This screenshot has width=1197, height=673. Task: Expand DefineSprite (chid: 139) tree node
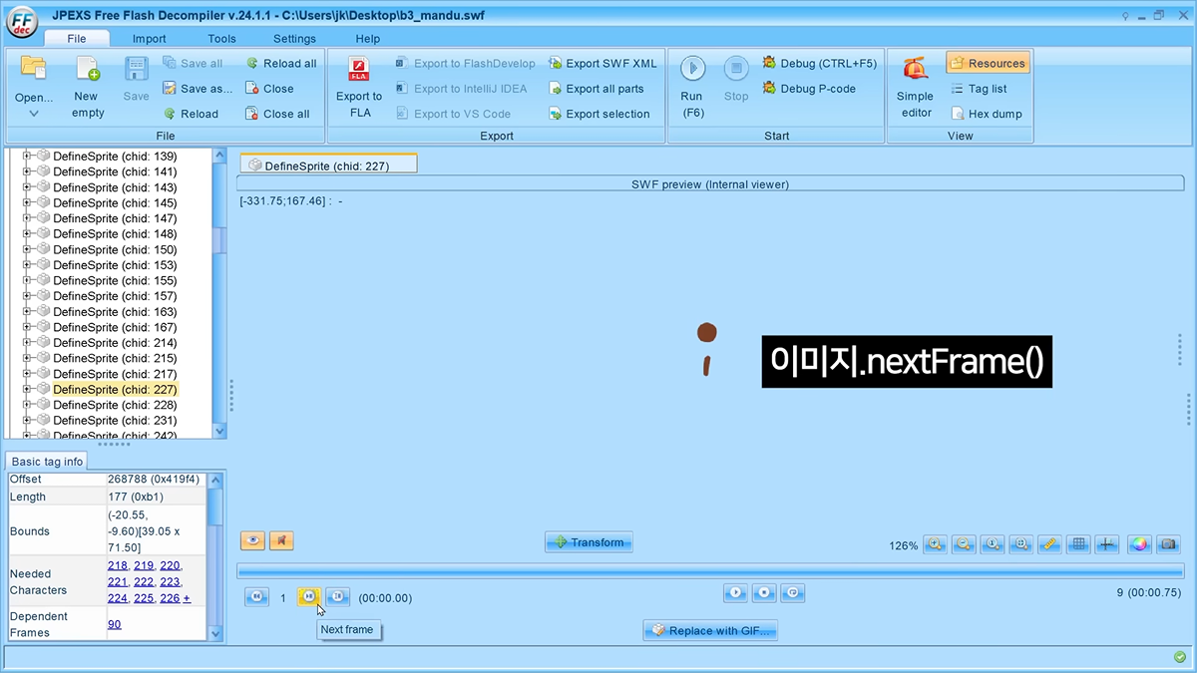pos(28,157)
